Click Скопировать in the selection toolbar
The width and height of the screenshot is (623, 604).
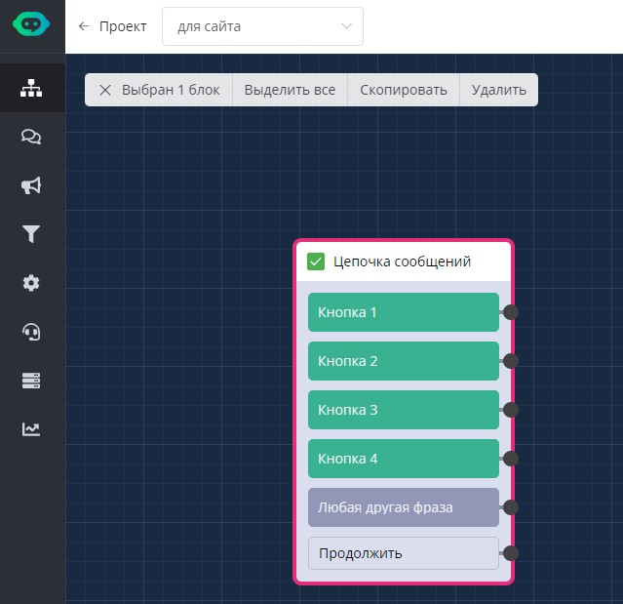tap(404, 90)
